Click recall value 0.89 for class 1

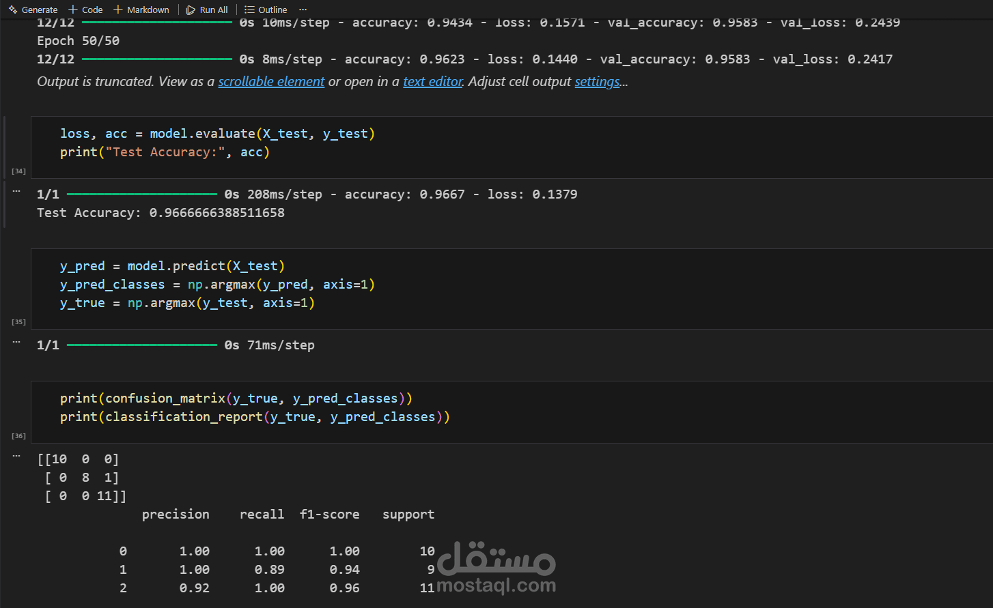[x=269, y=570]
